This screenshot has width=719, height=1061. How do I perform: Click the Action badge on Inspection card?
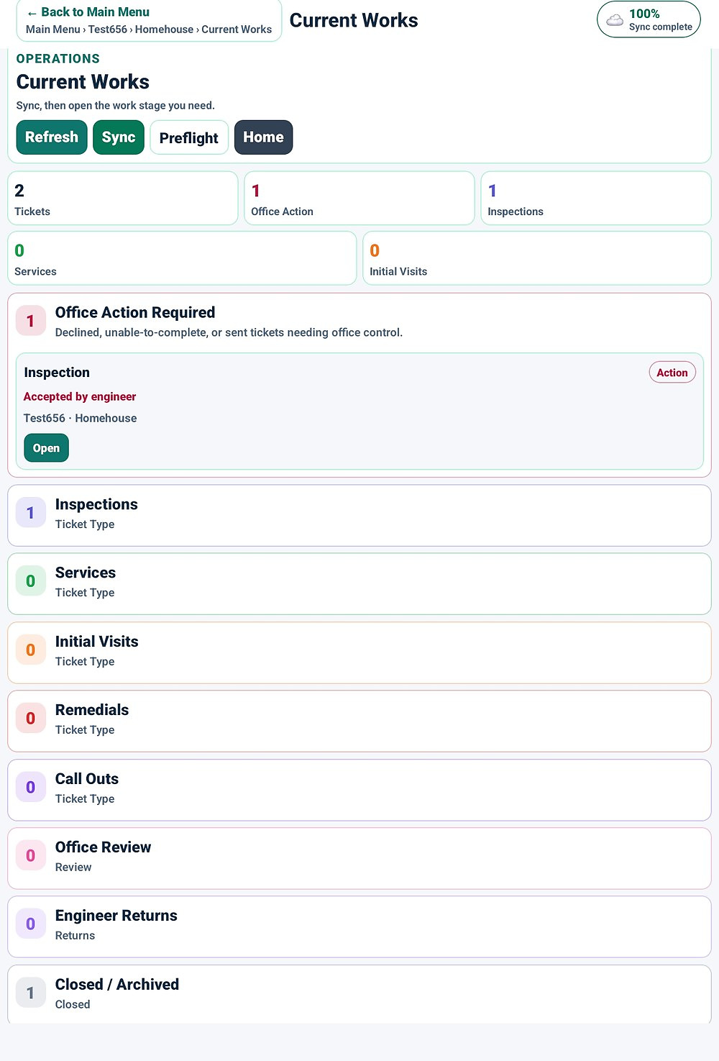pyautogui.click(x=672, y=373)
